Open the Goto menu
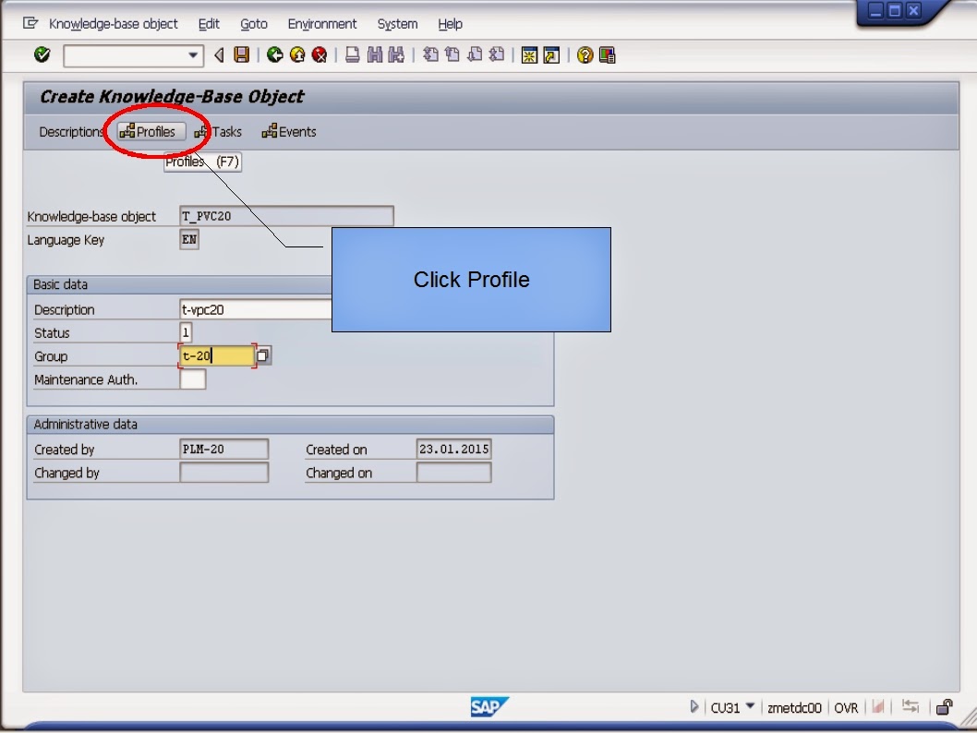 click(x=254, y=23)
